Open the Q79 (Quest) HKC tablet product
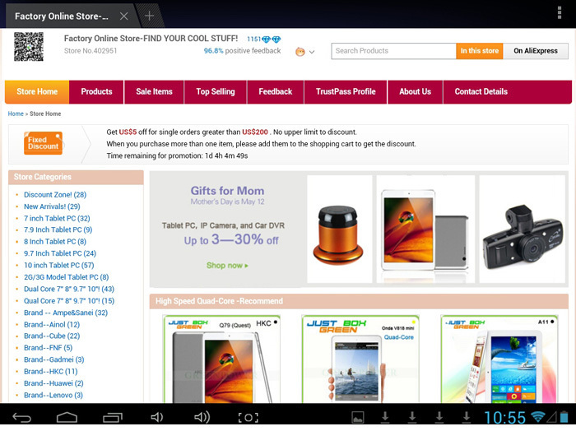The height and width of the screenshot is (431, 576). click(x=221, y=359)
